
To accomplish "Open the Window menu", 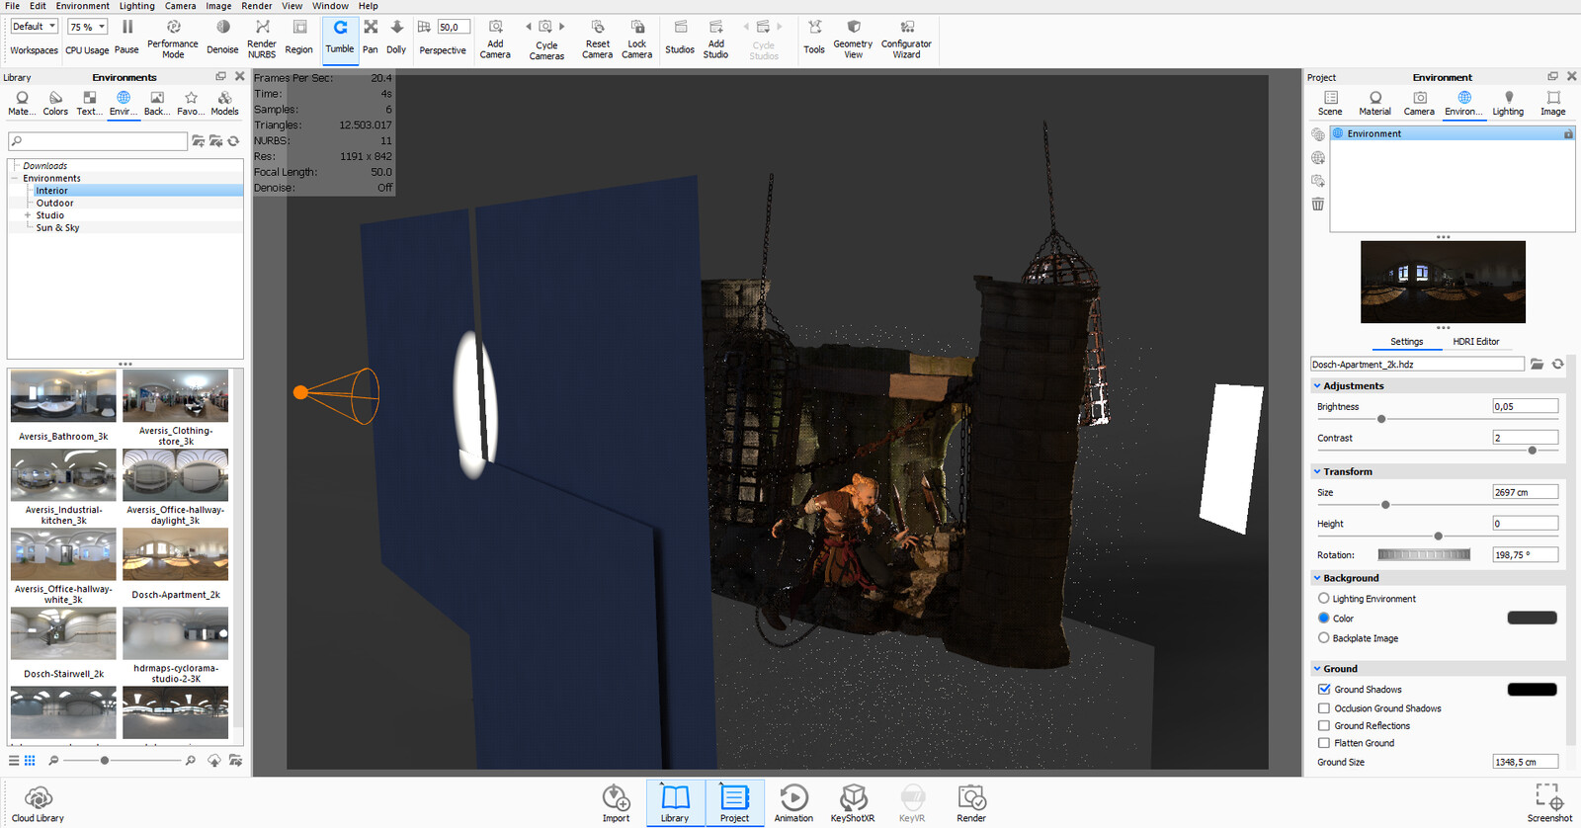I will click(330, 6).
